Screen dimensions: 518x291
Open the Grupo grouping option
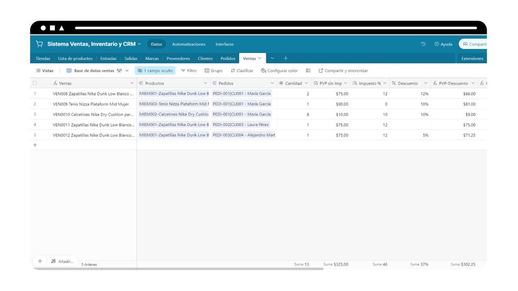pyautogui.click(x=213, y=71)
